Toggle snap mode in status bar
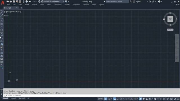The image size is (180, 101). click(x=109, y=99)
